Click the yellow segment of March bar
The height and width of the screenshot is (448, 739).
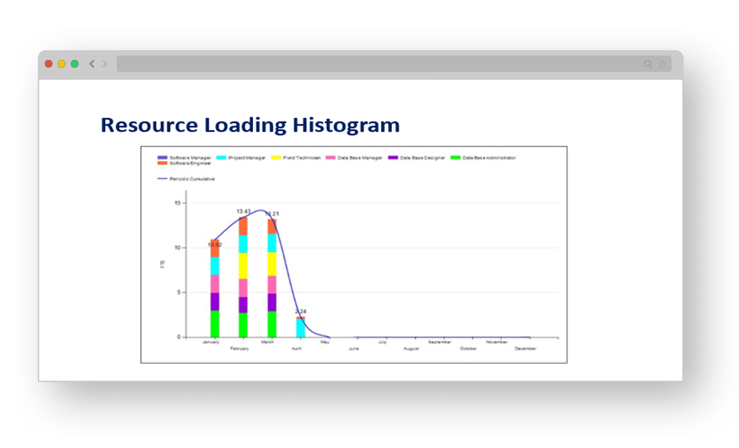click(272, 264)
